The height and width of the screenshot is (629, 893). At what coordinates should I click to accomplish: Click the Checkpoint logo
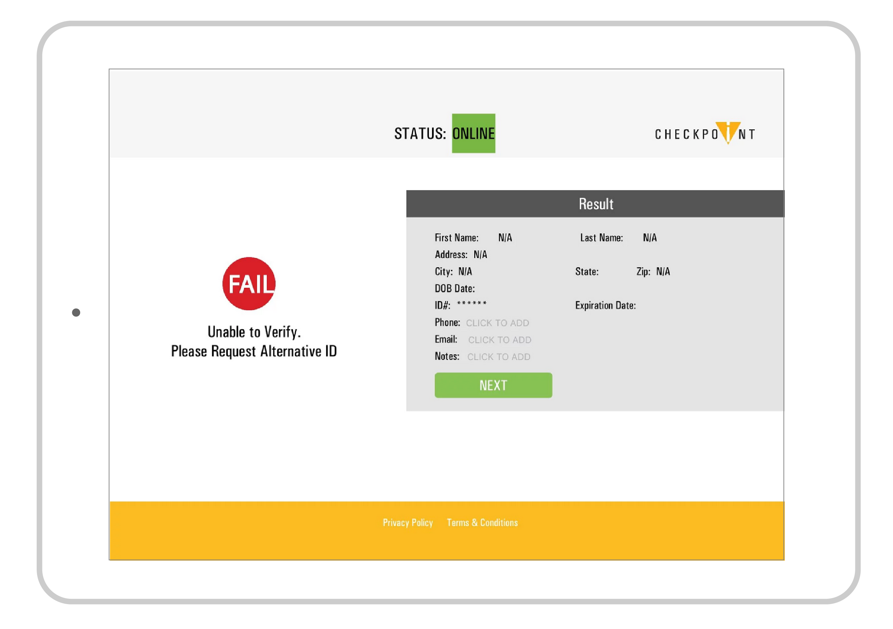point(705,134)
